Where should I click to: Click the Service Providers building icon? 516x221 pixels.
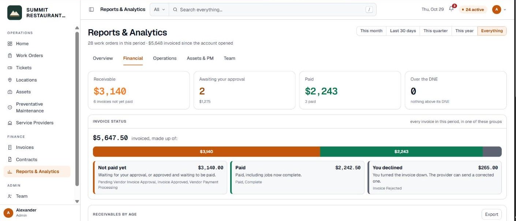pos(10,123)
